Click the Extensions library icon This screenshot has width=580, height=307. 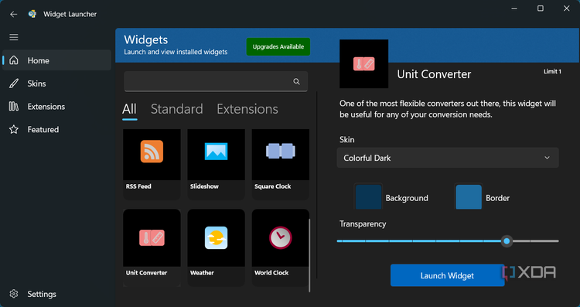pyautogui.click(x=14, y=107)
